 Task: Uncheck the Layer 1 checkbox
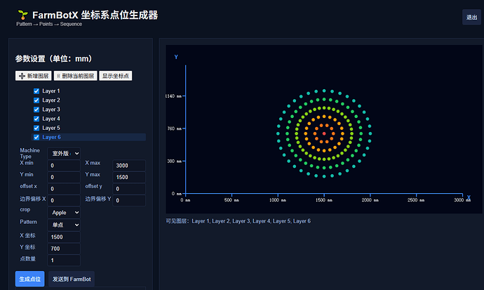click(36, 91)
